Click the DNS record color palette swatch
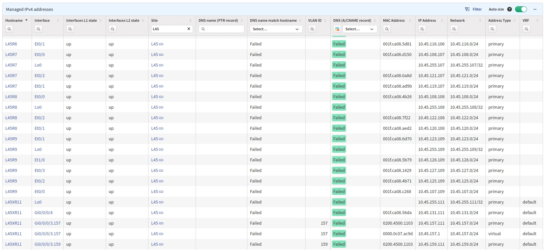The height and width of the screenshot is (250, 546). click(x=337, y=29)
